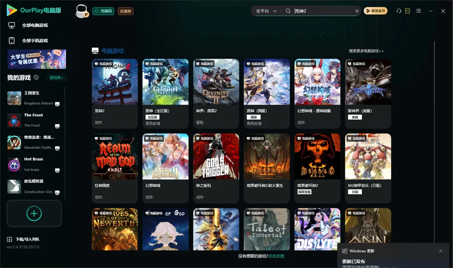
Task: Click PC icon beside Construction Simulator
Action: [x=58, y=193]
